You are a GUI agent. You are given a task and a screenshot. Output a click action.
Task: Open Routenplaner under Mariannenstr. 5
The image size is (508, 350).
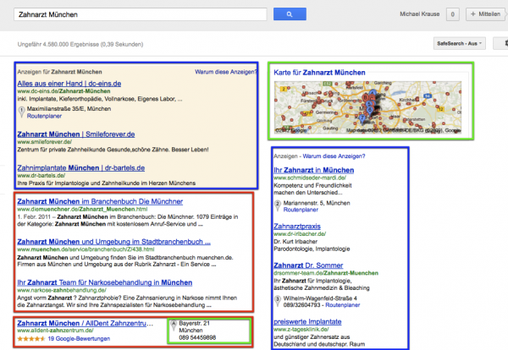click(x=301, y=210)
